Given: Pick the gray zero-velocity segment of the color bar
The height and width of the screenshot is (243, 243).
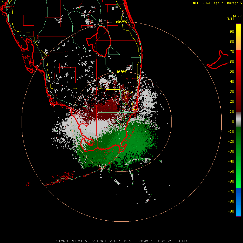Looking at the screenshot, I should [238, 120].
